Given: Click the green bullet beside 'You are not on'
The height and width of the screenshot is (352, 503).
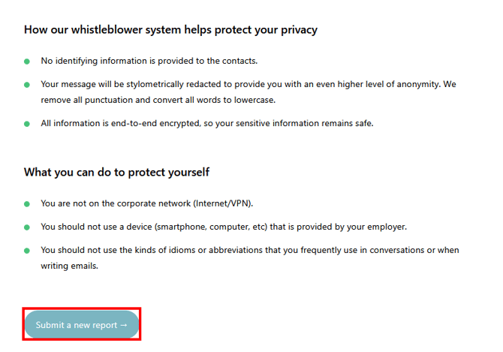Looking at the screenshot, I should [27, 203].
